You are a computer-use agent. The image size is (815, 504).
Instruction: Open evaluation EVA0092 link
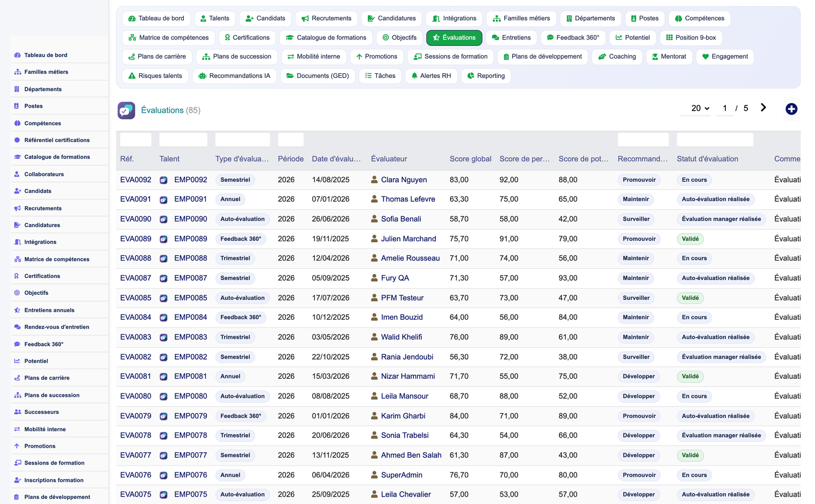[x=135, y=180]
